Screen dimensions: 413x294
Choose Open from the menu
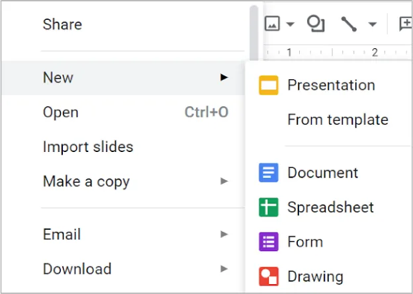[x=60, y=112]
